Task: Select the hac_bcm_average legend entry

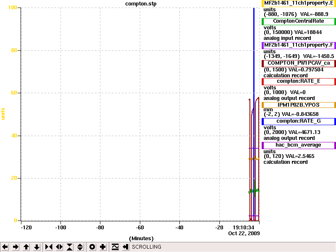Action: (x=299, y=145)
